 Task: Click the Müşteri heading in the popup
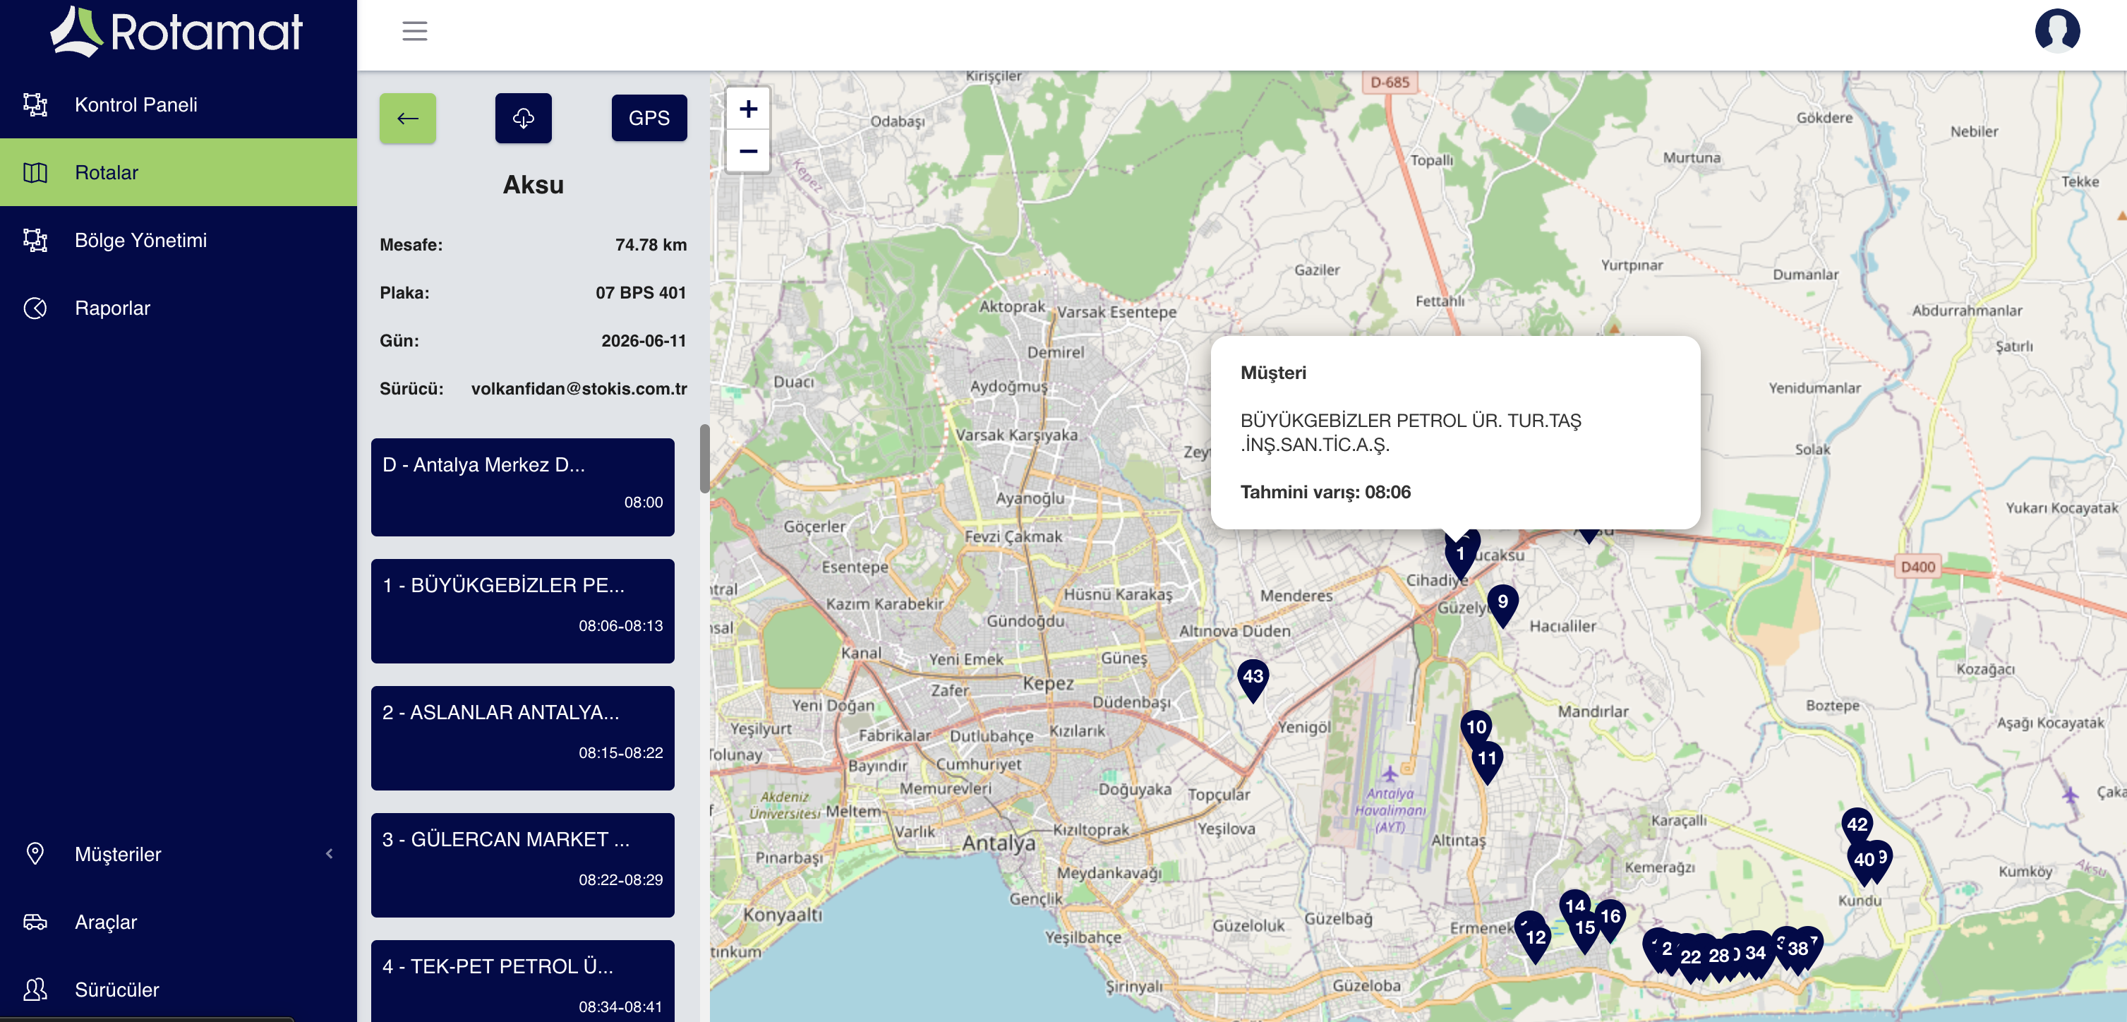coord(1273,373)
